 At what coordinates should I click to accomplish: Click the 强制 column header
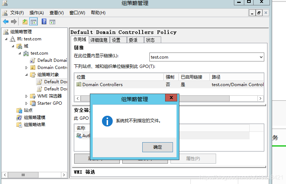coord(171,77)
